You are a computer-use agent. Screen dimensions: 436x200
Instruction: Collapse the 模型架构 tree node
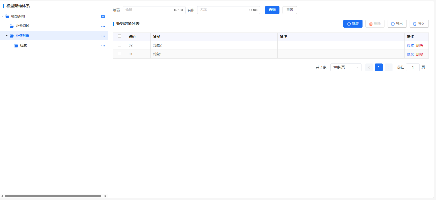(x=3, y=16)
